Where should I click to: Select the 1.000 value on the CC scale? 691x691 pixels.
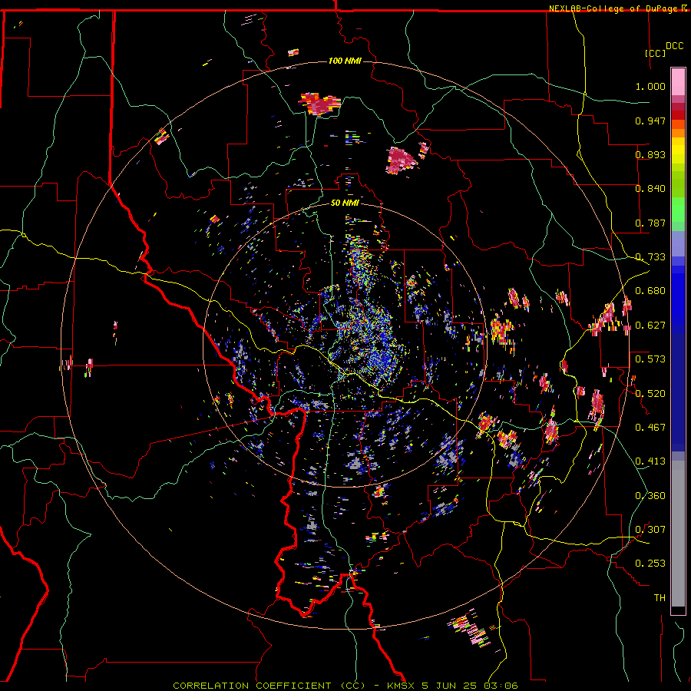pos(650,86)
